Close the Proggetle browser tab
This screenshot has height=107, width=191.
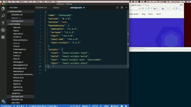[144, 5]
